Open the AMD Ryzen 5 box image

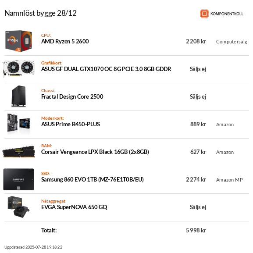coord(18,41)
